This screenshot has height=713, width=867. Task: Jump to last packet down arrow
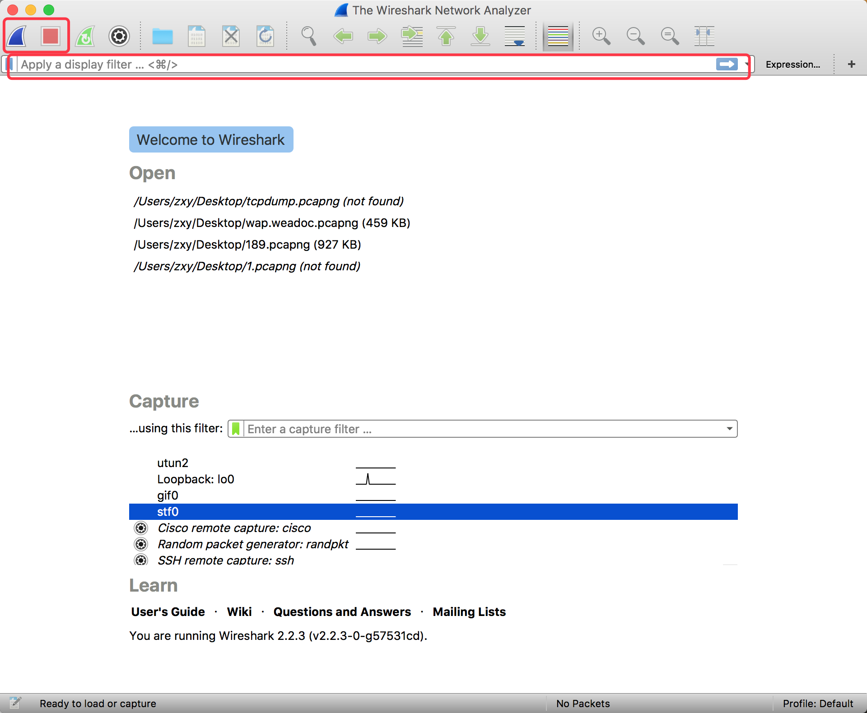480,36
